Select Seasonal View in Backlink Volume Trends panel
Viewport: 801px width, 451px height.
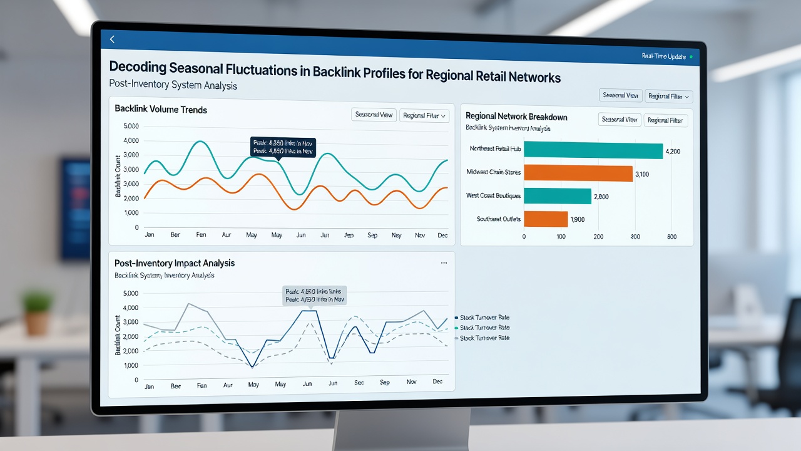pyautogui.click(x=374, y=115)
